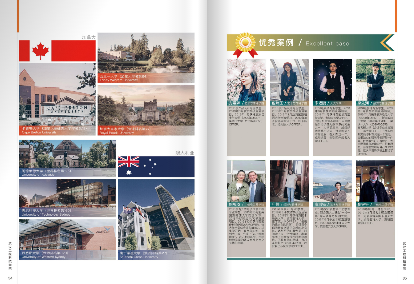Click the 加拿大 country heading
Viewport: 414px width, 284px height.
(x=89, y=37)
